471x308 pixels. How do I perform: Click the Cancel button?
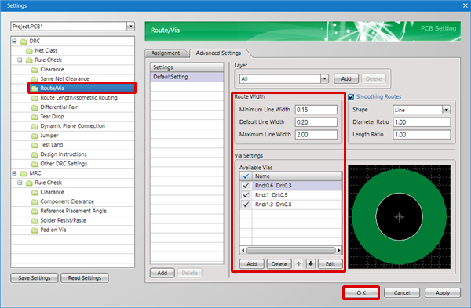(402, 292)
